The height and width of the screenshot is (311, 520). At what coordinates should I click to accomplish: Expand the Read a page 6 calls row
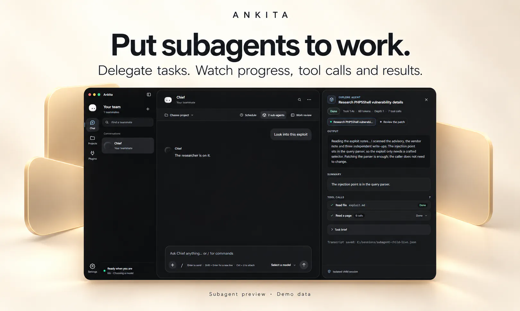click(x=379, y=216)
